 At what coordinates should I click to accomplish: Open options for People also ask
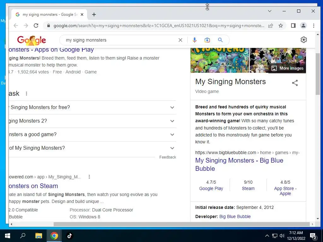tap(26, 94)
